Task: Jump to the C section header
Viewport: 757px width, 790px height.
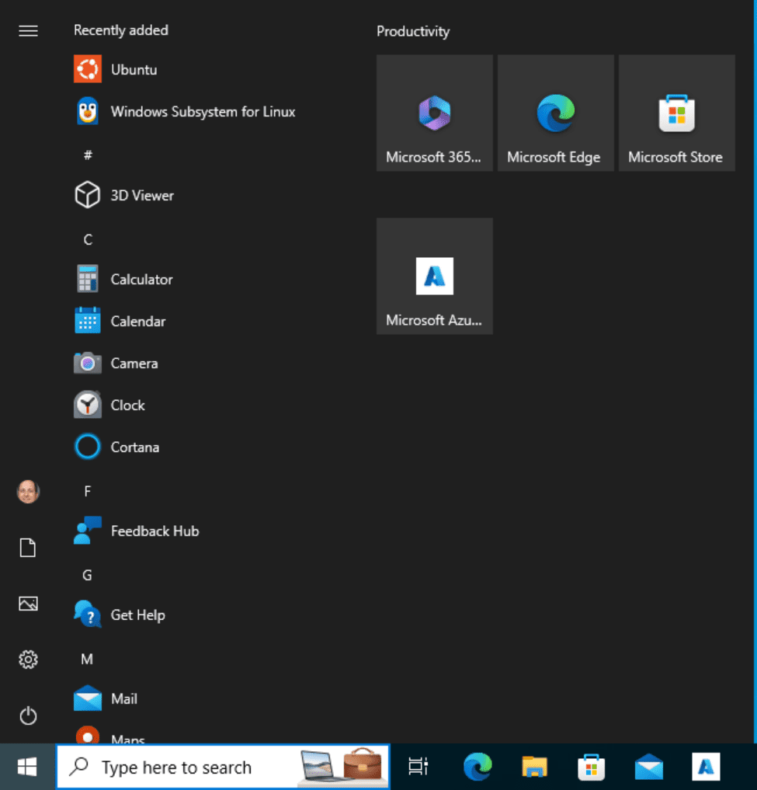Action: click(x=87, y=238)
